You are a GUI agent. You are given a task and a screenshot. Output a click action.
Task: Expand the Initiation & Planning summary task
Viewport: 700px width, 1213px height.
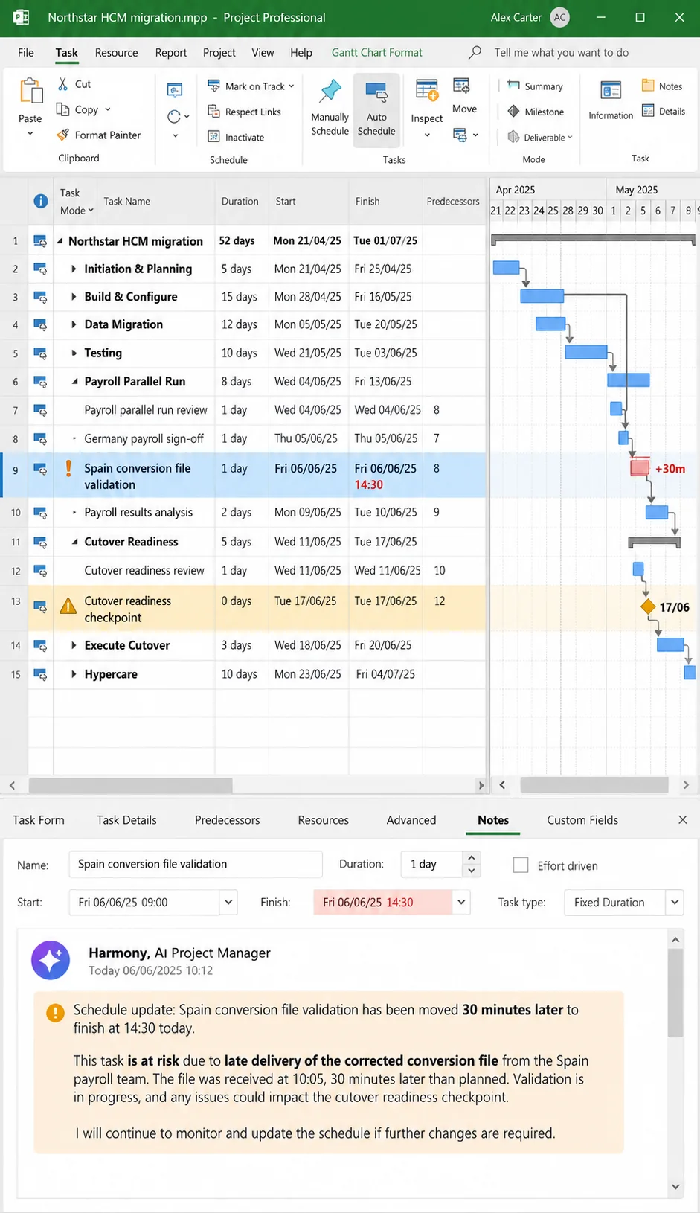coord(74,269)
